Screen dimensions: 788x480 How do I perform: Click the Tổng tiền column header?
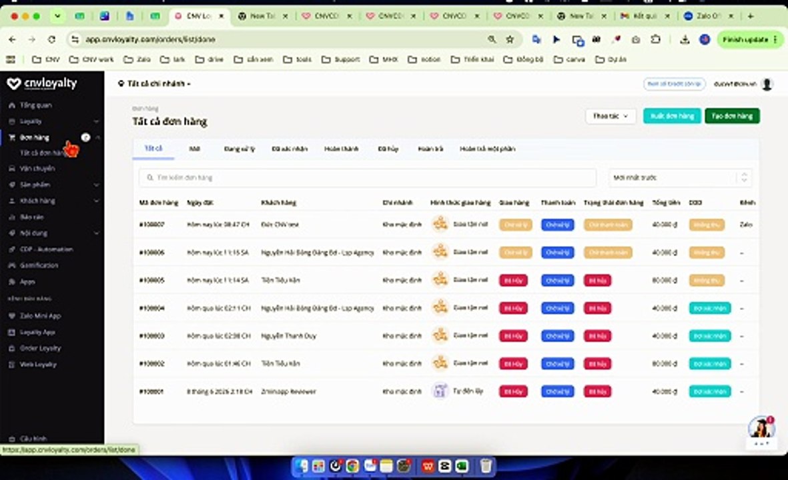point(666,203)
